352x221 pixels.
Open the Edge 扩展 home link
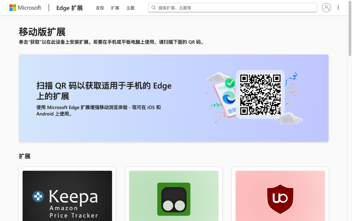click(x=69, y=8)
